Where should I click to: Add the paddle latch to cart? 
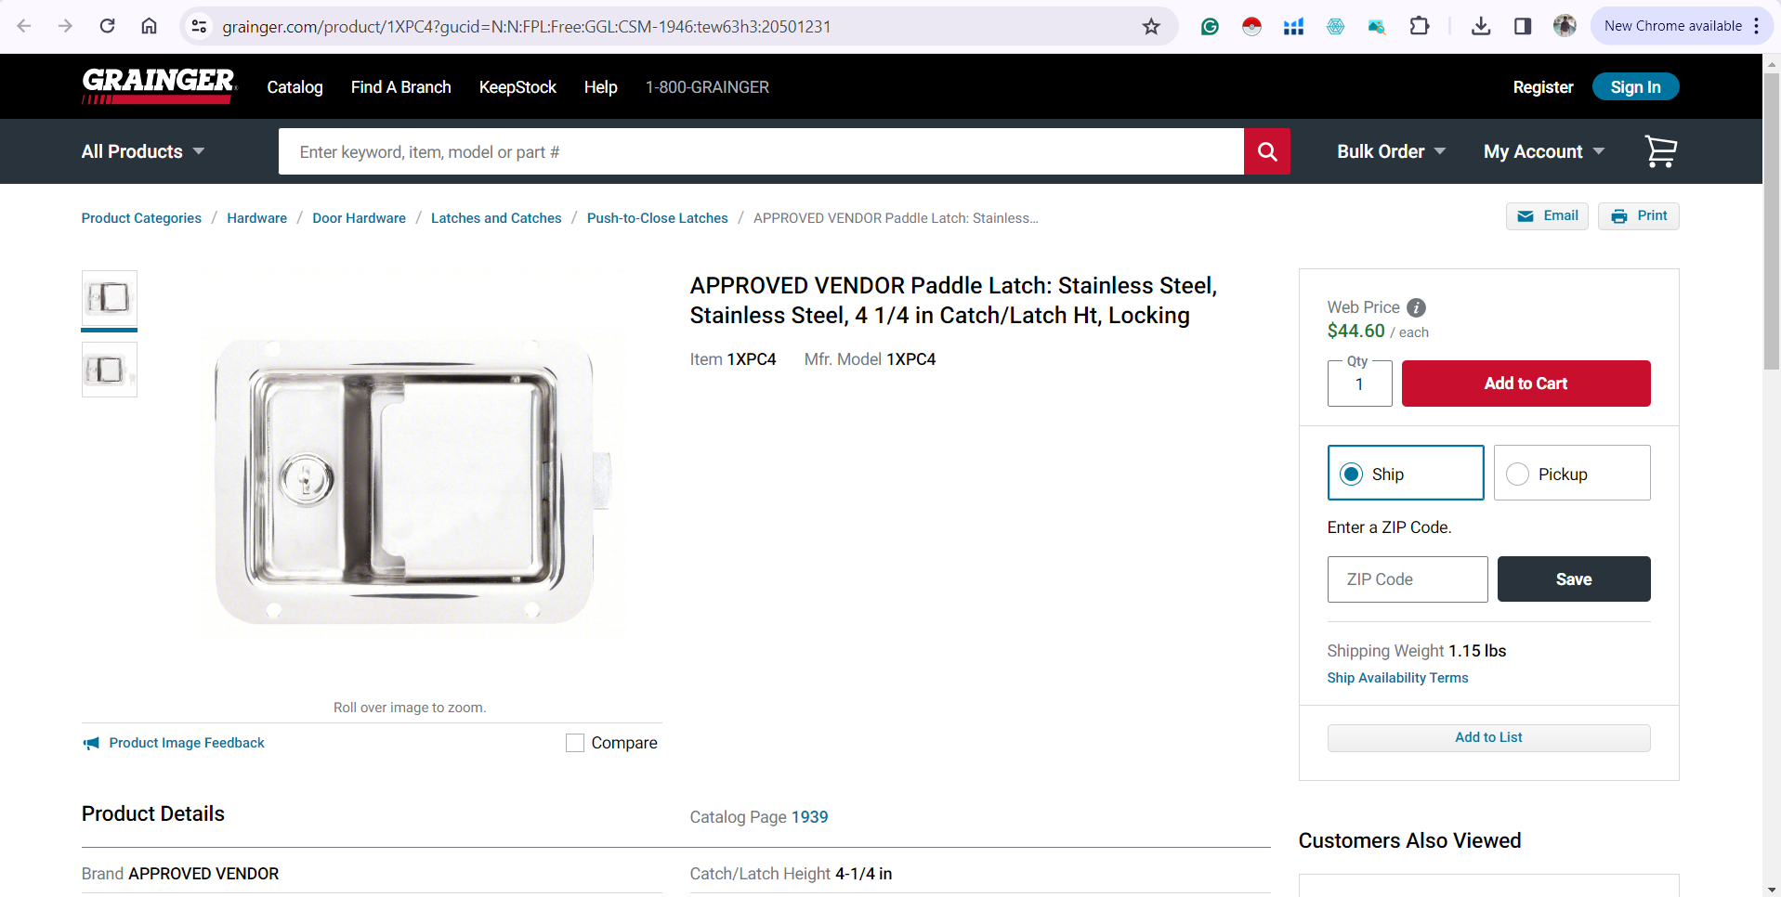tap(1526, 383)
